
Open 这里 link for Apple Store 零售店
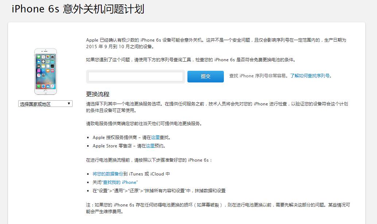coord(150,146)
